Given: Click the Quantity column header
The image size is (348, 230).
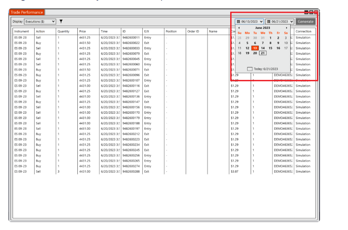Looking at the screenshot, I should [x=64, y=32].
